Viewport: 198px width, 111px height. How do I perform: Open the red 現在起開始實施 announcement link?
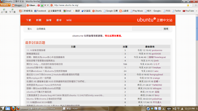tap(114, 36)
